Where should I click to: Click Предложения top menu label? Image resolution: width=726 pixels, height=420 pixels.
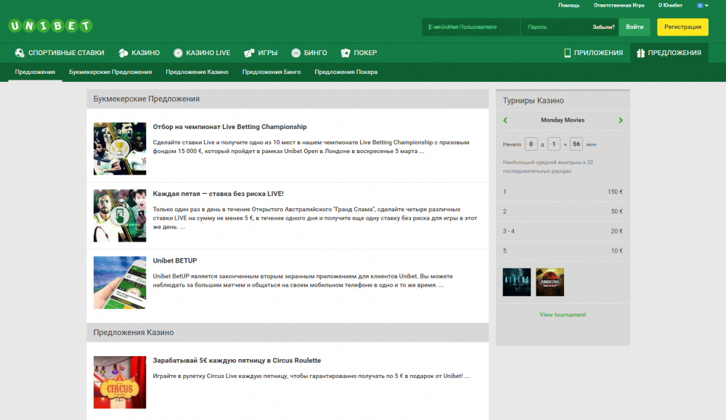[674, 53]
